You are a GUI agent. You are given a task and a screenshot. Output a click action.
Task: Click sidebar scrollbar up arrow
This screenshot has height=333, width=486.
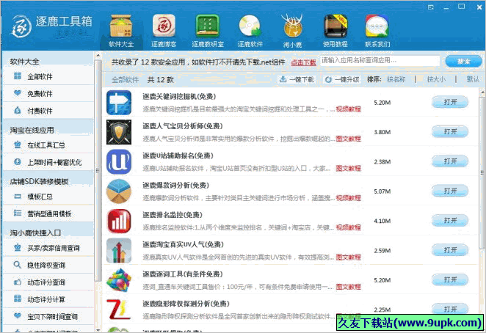(98, 56)
